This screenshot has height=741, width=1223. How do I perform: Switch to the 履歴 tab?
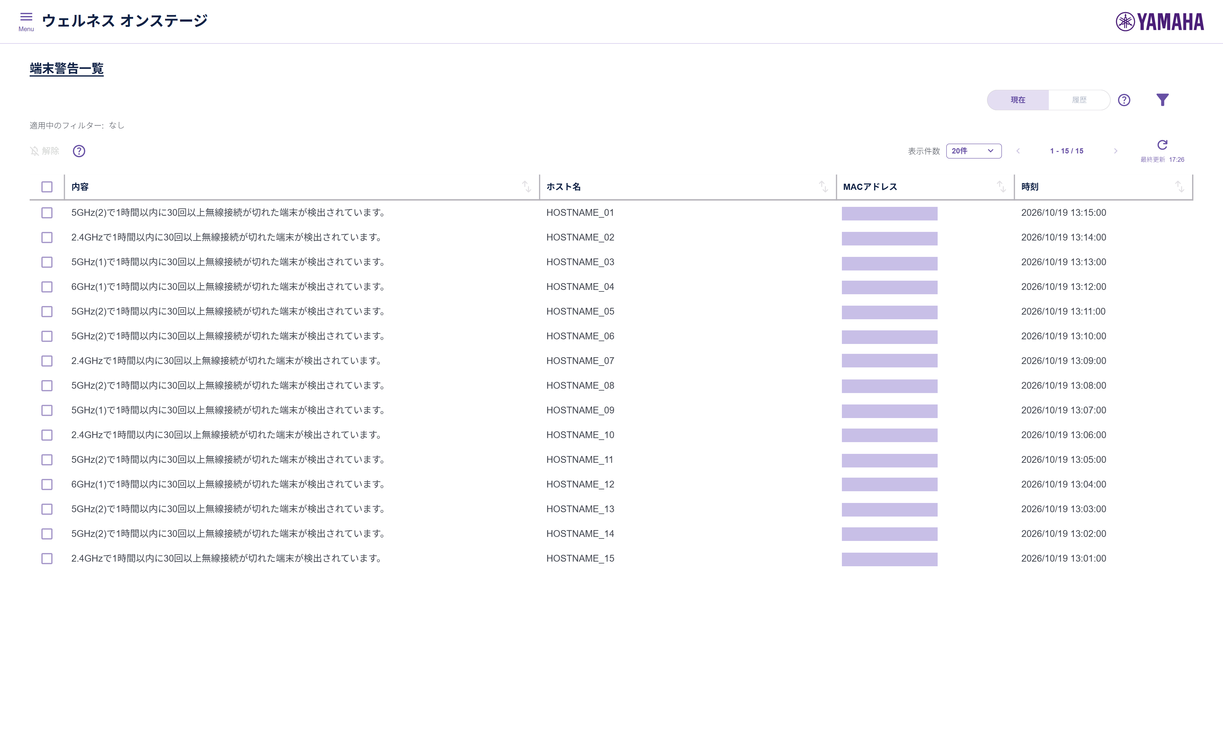[1080, 100]
